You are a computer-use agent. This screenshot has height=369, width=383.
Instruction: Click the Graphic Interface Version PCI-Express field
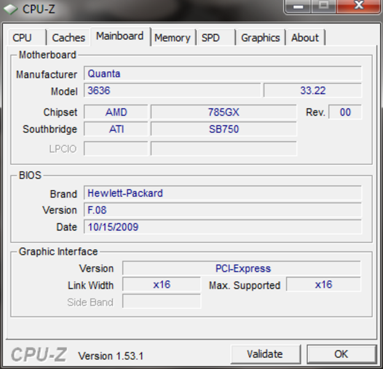242,268
